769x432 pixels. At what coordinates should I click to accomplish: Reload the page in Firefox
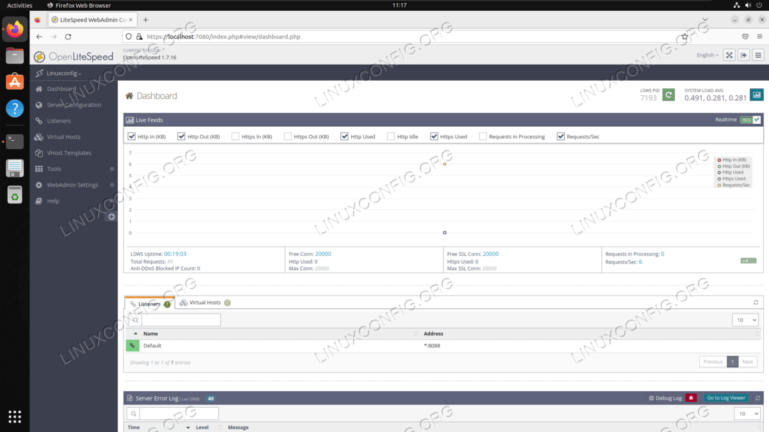coord(68,36)
